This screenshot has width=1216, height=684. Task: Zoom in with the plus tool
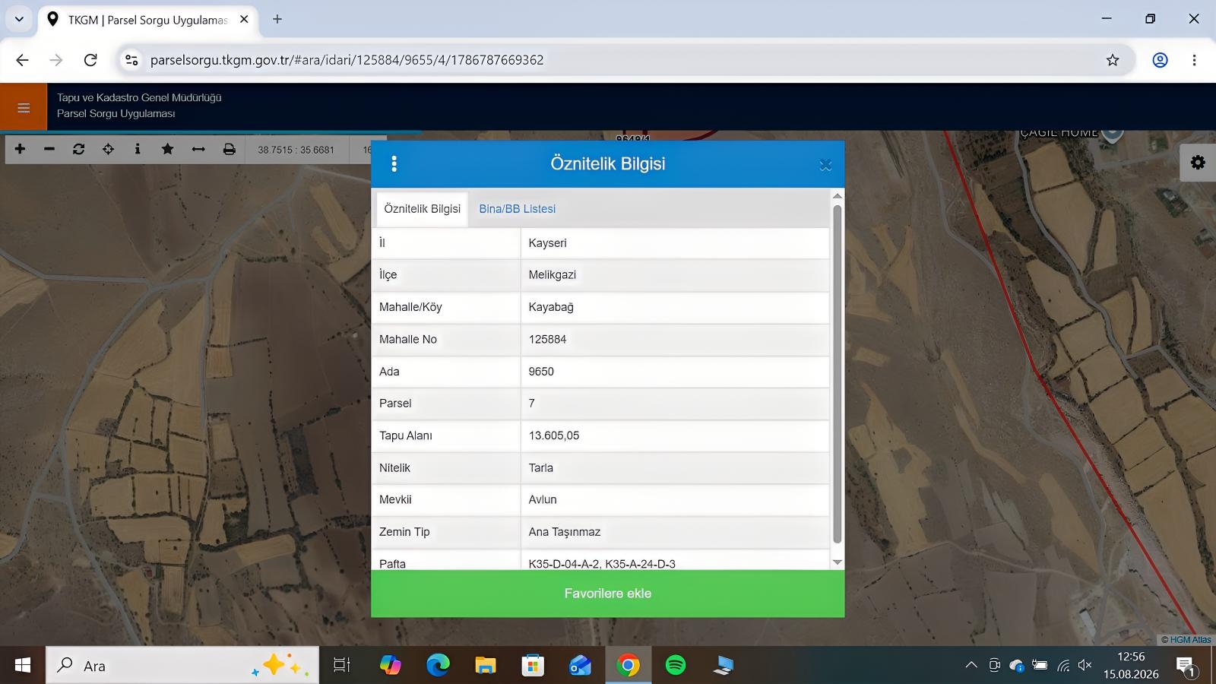21,149
